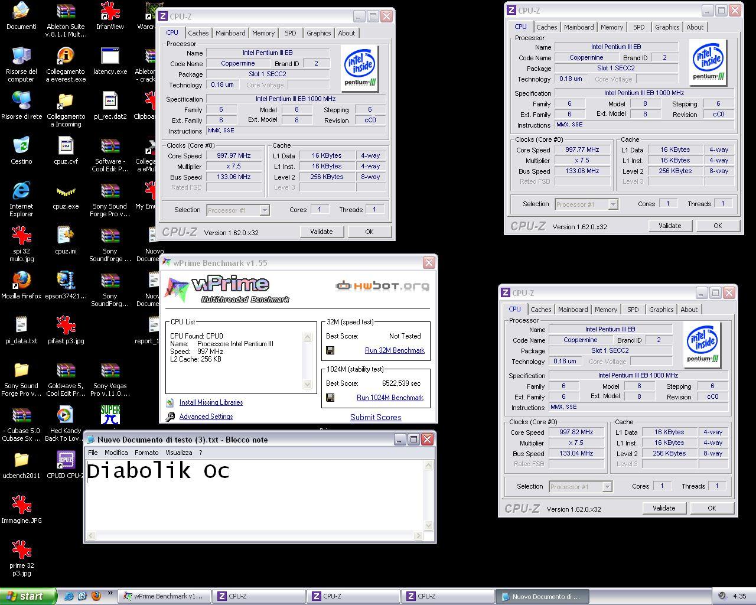The image size is (756, 605).
Task: Select the cpuz.cvf file icon
Action: tap(66, 151)
